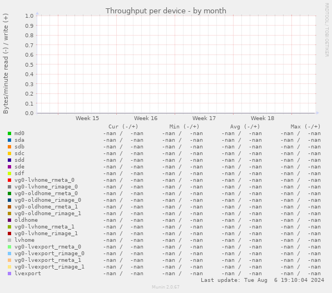The image size is (332, 293).
Task: Click the vg0-lvexport_rimage_1 pale yellow swatch
Action: coord(9,267)
